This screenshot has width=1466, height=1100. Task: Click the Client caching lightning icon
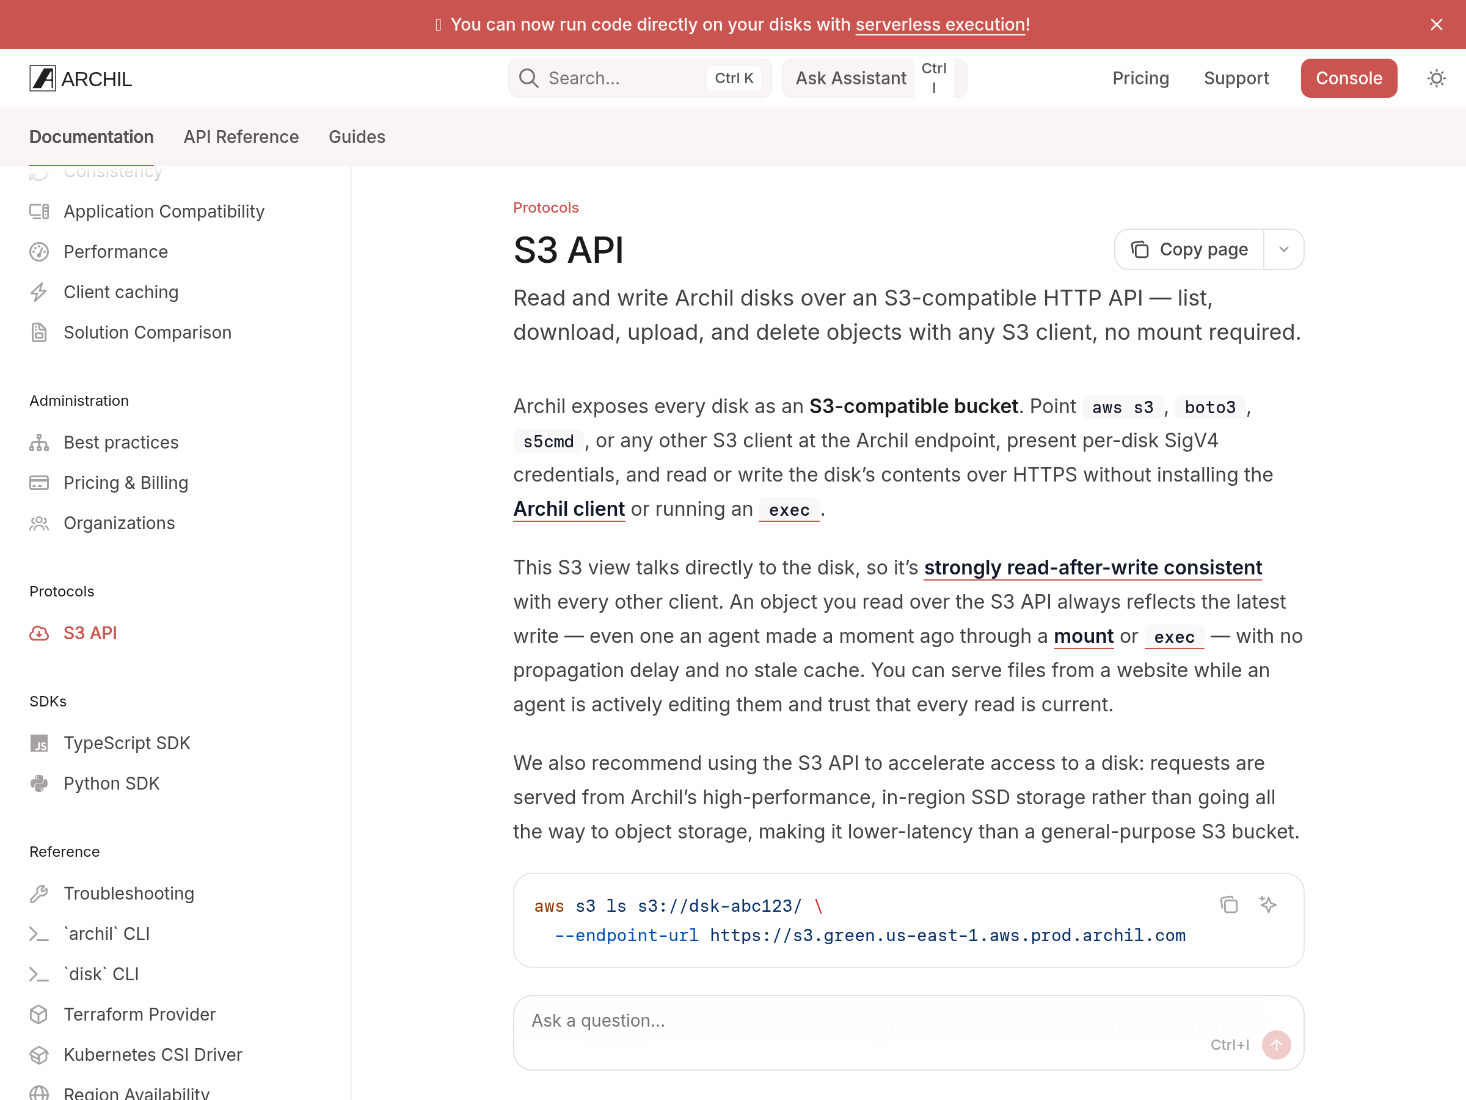coord(39,292)
